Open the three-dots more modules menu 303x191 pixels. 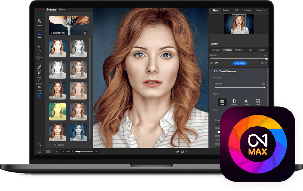(x=39, y=37)
